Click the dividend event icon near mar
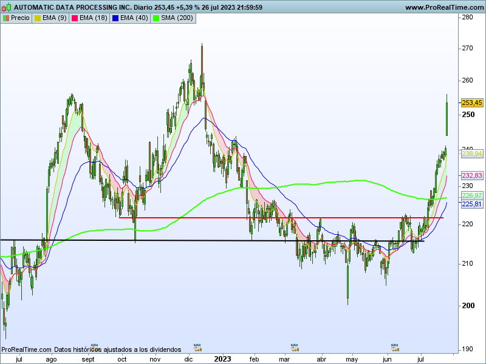Image resolution: width=486 pixels, height=364 pixels. [295, 348]
